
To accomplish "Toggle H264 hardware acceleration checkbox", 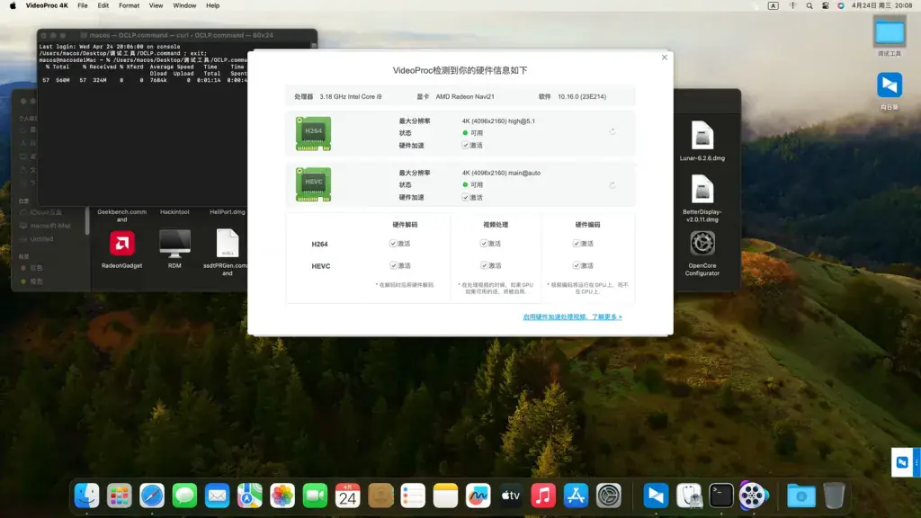I will 465,145.
